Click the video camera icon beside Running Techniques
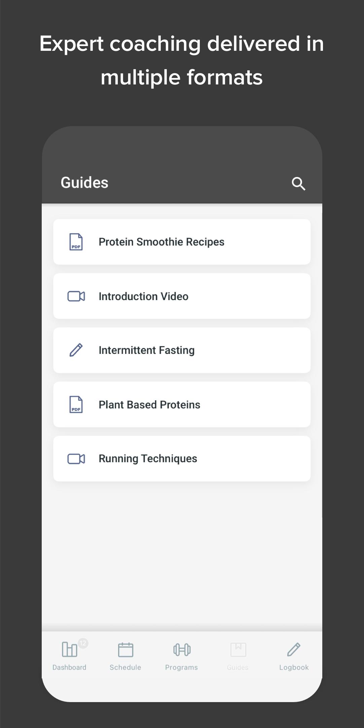This screenshot has height=728, width=364. click(x=76, y=459)
